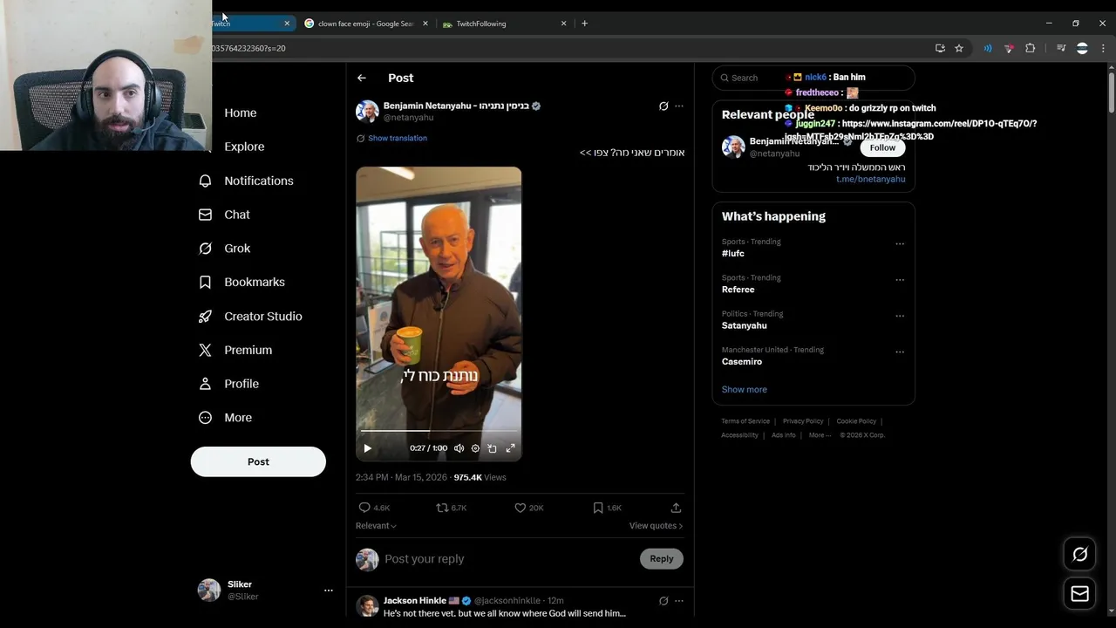Click the reply icon with 4.6K
Viewport: 1116px width, 628px height.
pos(364,508)
